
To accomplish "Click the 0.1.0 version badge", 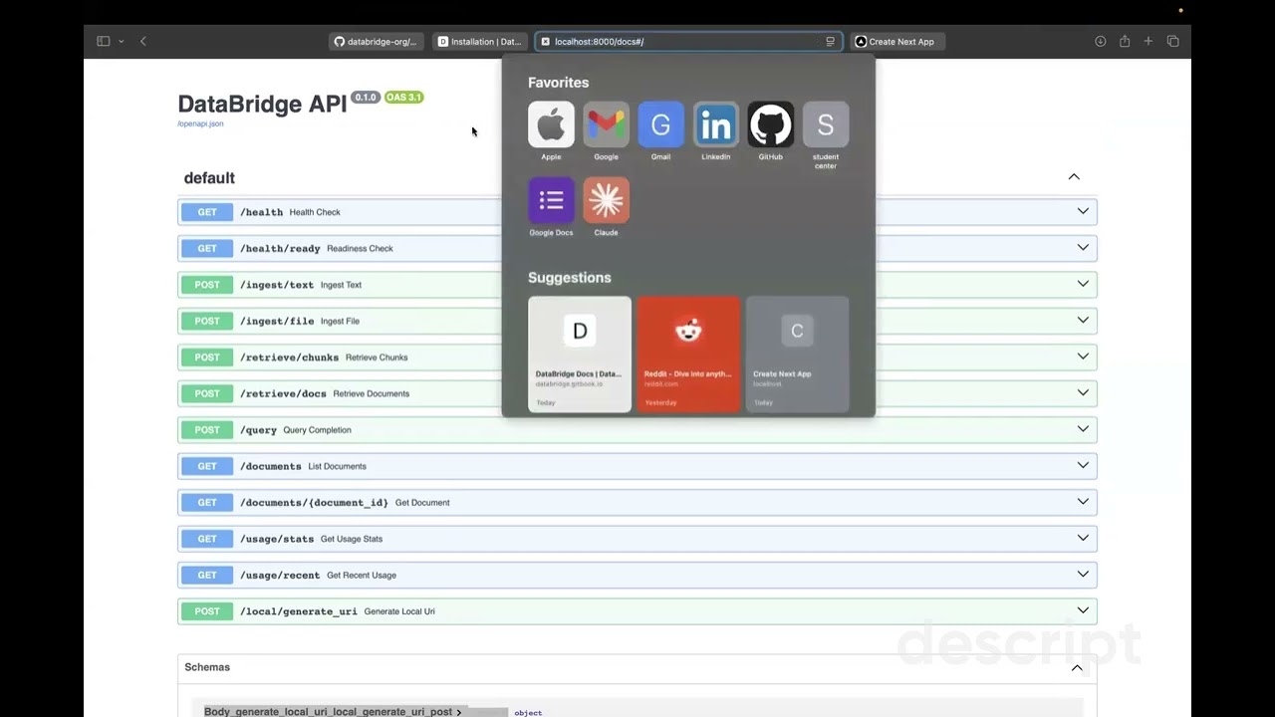I will [366, 98].
